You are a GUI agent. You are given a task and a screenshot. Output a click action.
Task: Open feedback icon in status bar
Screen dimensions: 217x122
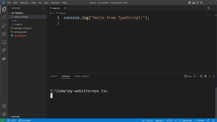pos(208,120)
